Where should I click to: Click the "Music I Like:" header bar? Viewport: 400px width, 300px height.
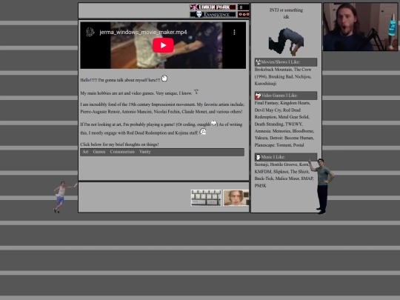tap(286, 157)
